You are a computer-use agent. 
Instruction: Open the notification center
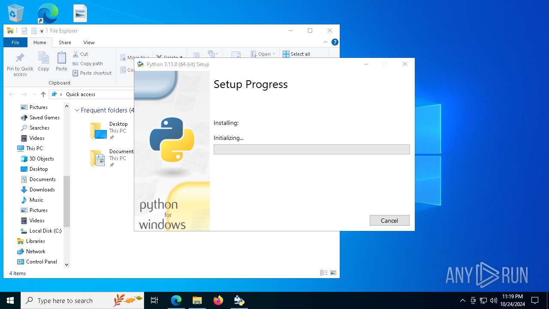tap(535, 300)
